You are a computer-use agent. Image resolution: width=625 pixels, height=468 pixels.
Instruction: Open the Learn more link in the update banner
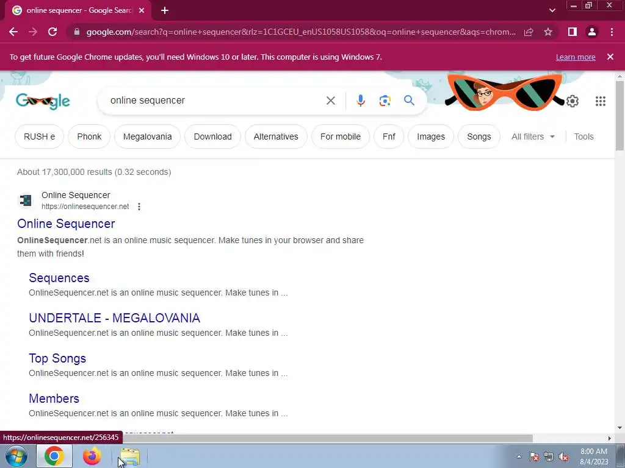[576, 57]
